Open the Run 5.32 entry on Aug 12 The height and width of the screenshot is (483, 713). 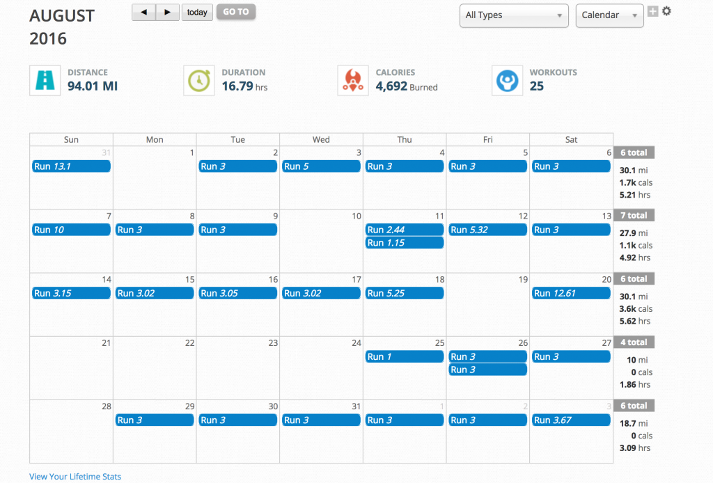tap(487, 230)
